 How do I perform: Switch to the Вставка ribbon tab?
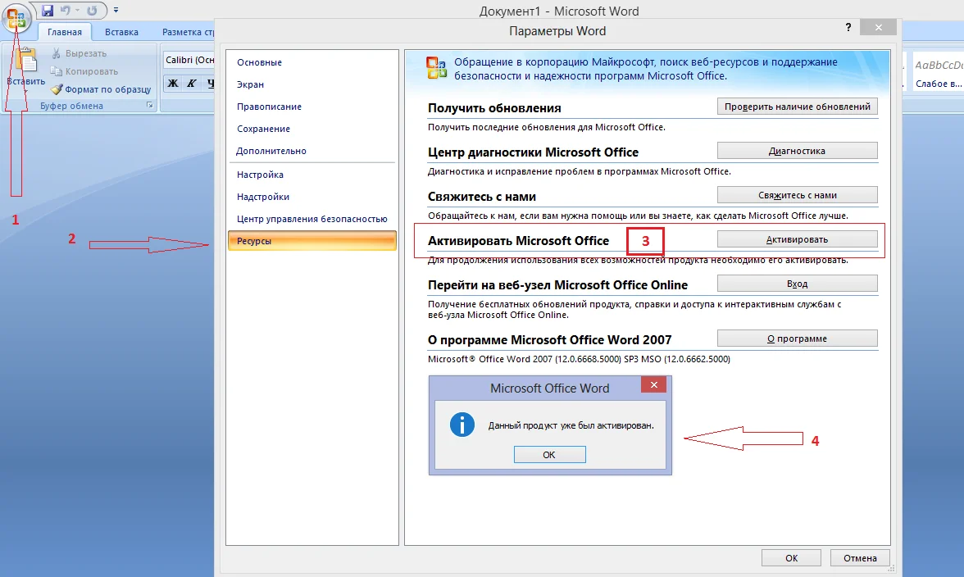tap(121, 32)
